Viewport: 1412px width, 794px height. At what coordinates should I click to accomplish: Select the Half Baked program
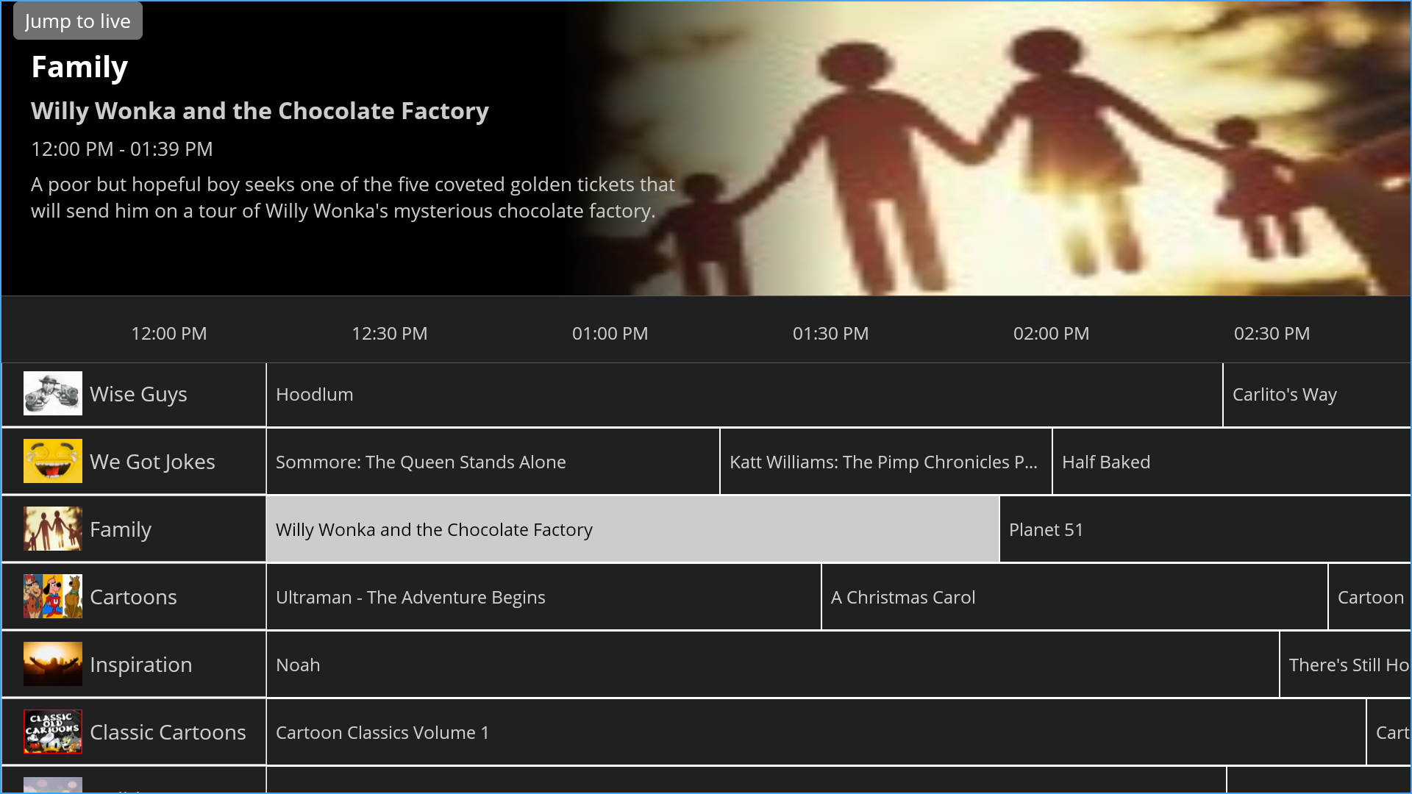pos(1231,462)
